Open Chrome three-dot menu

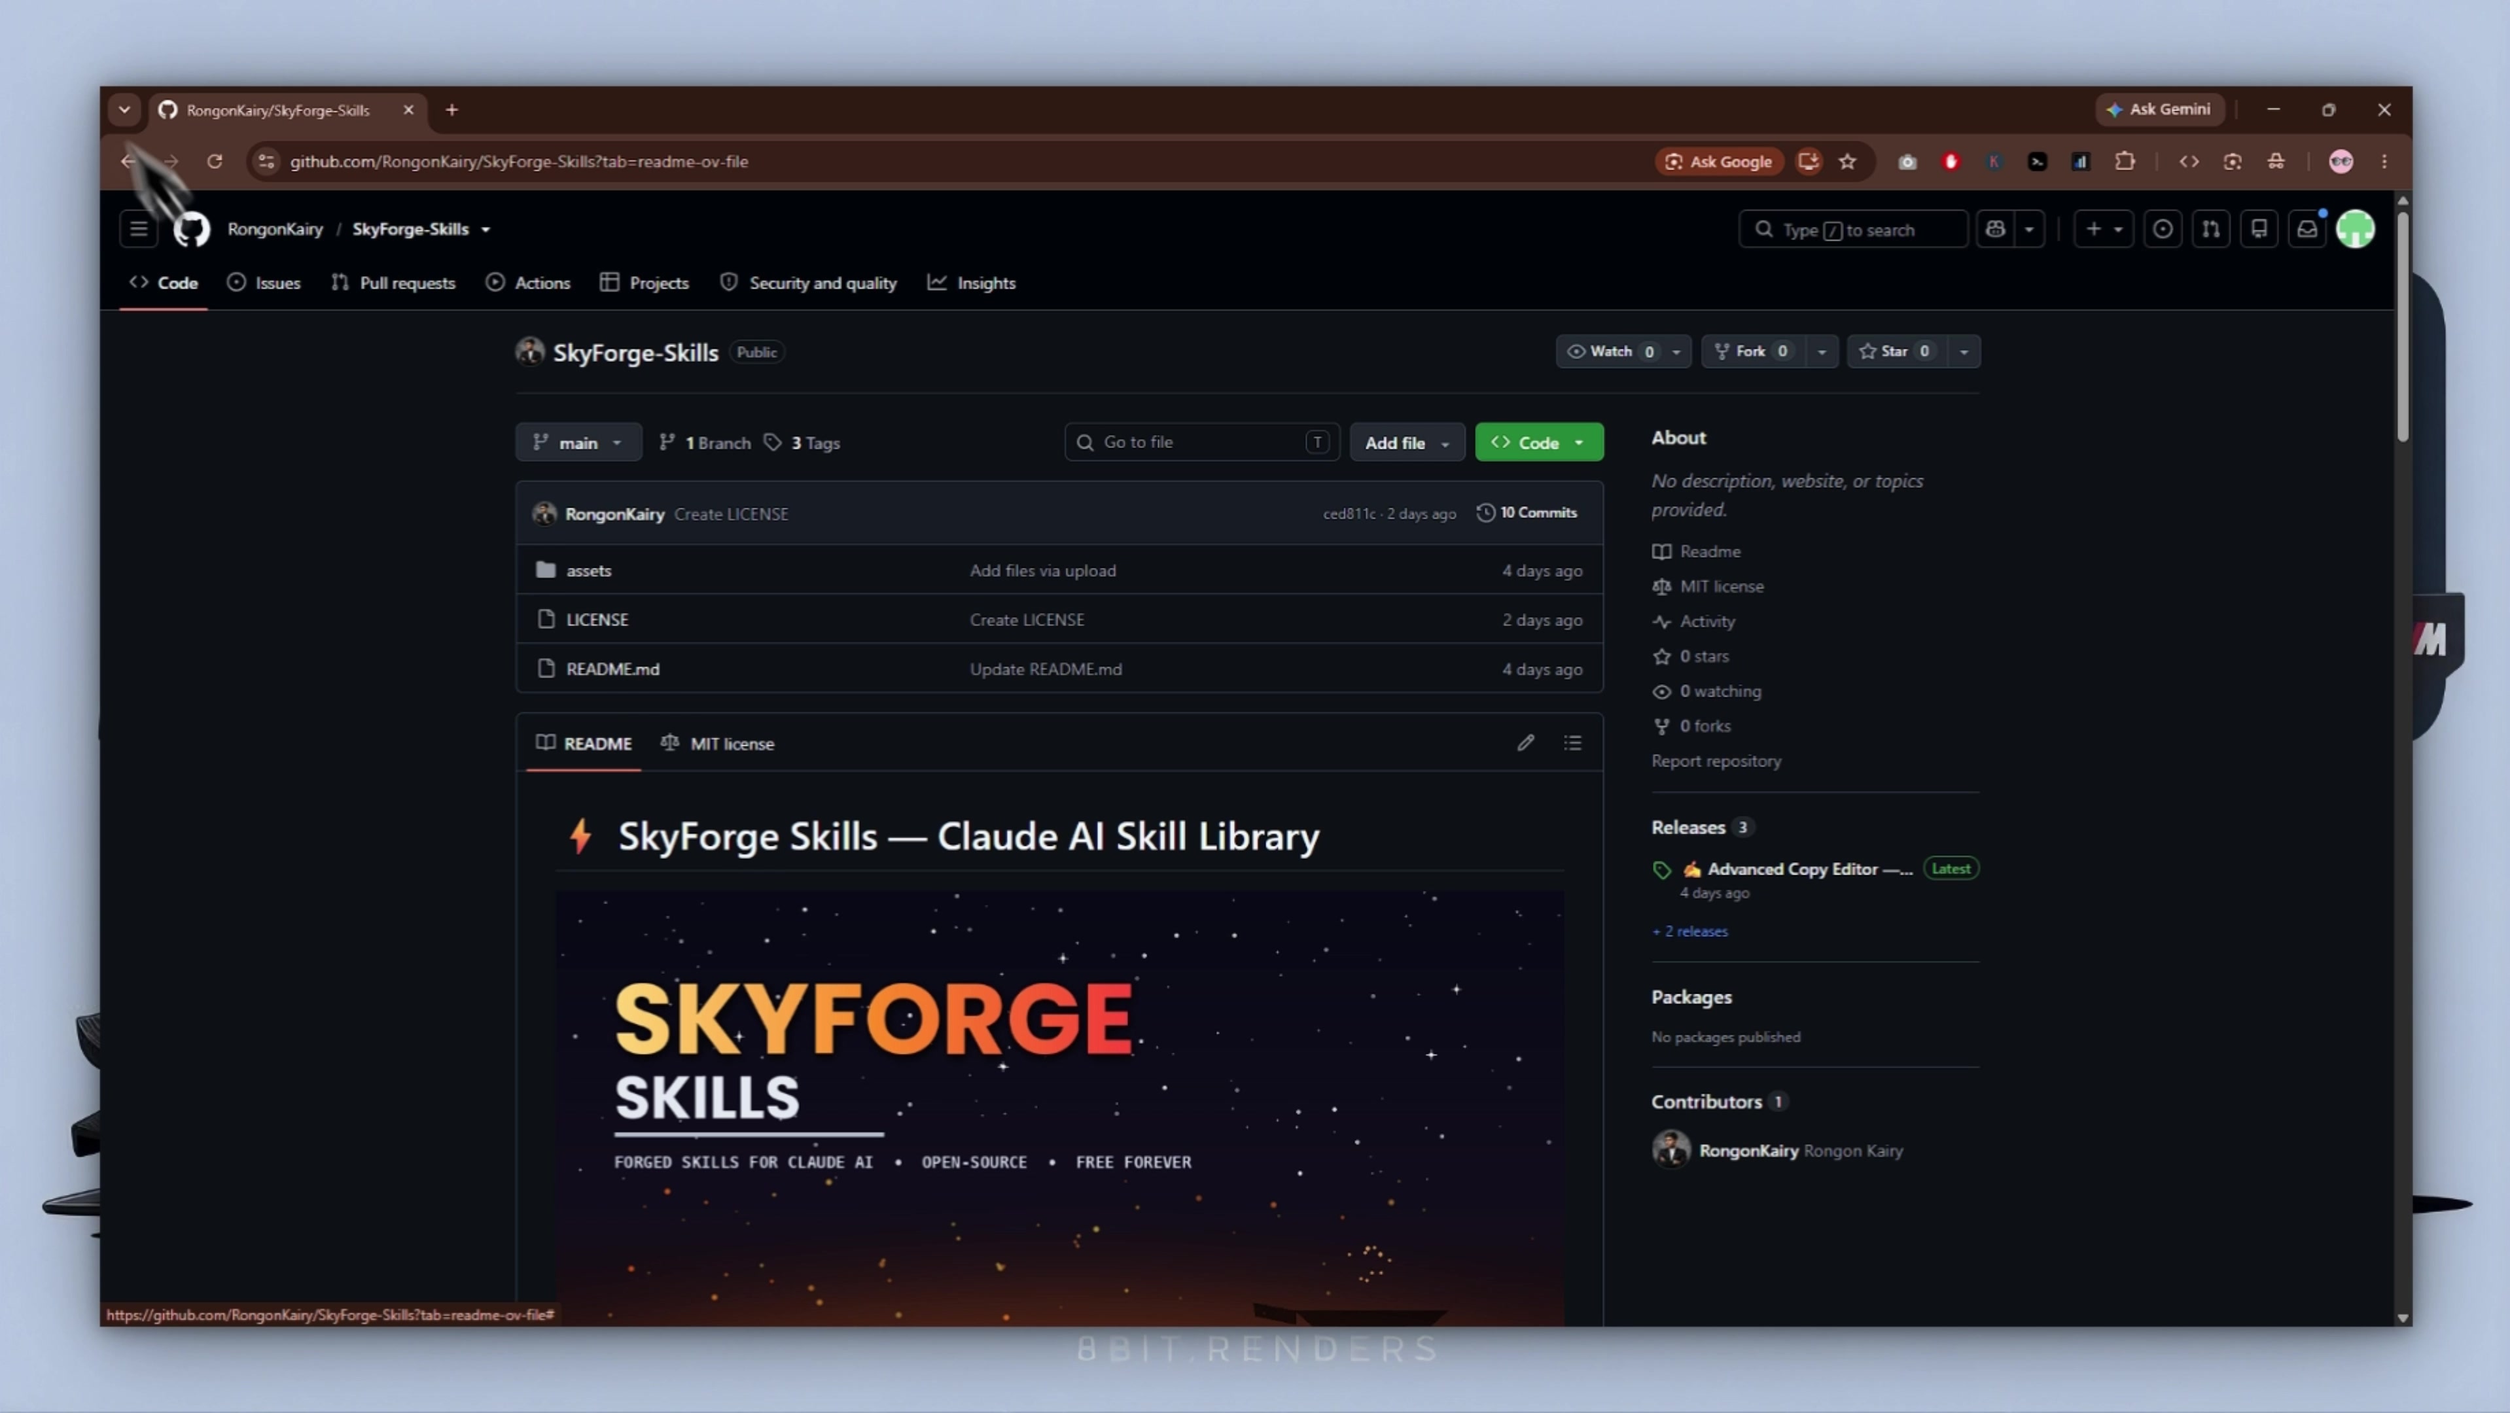[2384, 162]
